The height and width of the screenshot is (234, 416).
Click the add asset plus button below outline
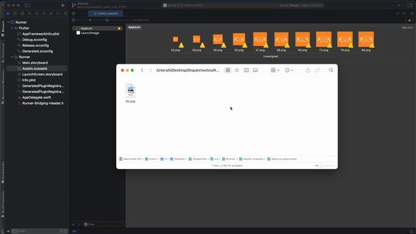point(73,224)
